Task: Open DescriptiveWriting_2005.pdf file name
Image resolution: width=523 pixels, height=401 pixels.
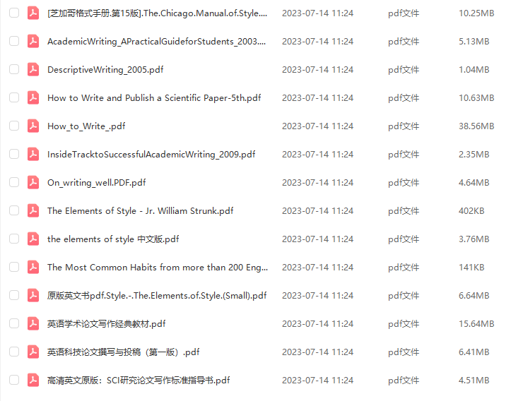Action: (x=105, y=70)
